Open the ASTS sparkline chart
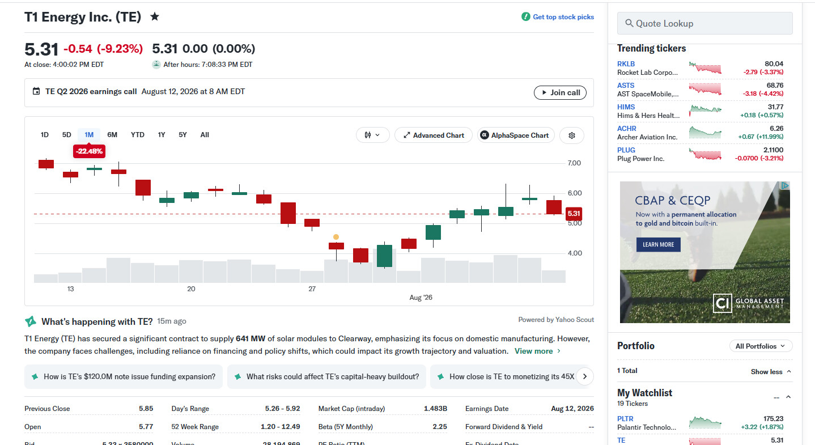 click(705, 90)
